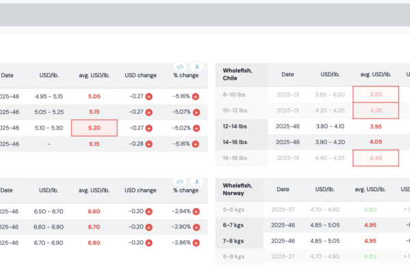410x273 pixels.
Task: Select the 6-7 kgs row label
Action: click(233, 225)
